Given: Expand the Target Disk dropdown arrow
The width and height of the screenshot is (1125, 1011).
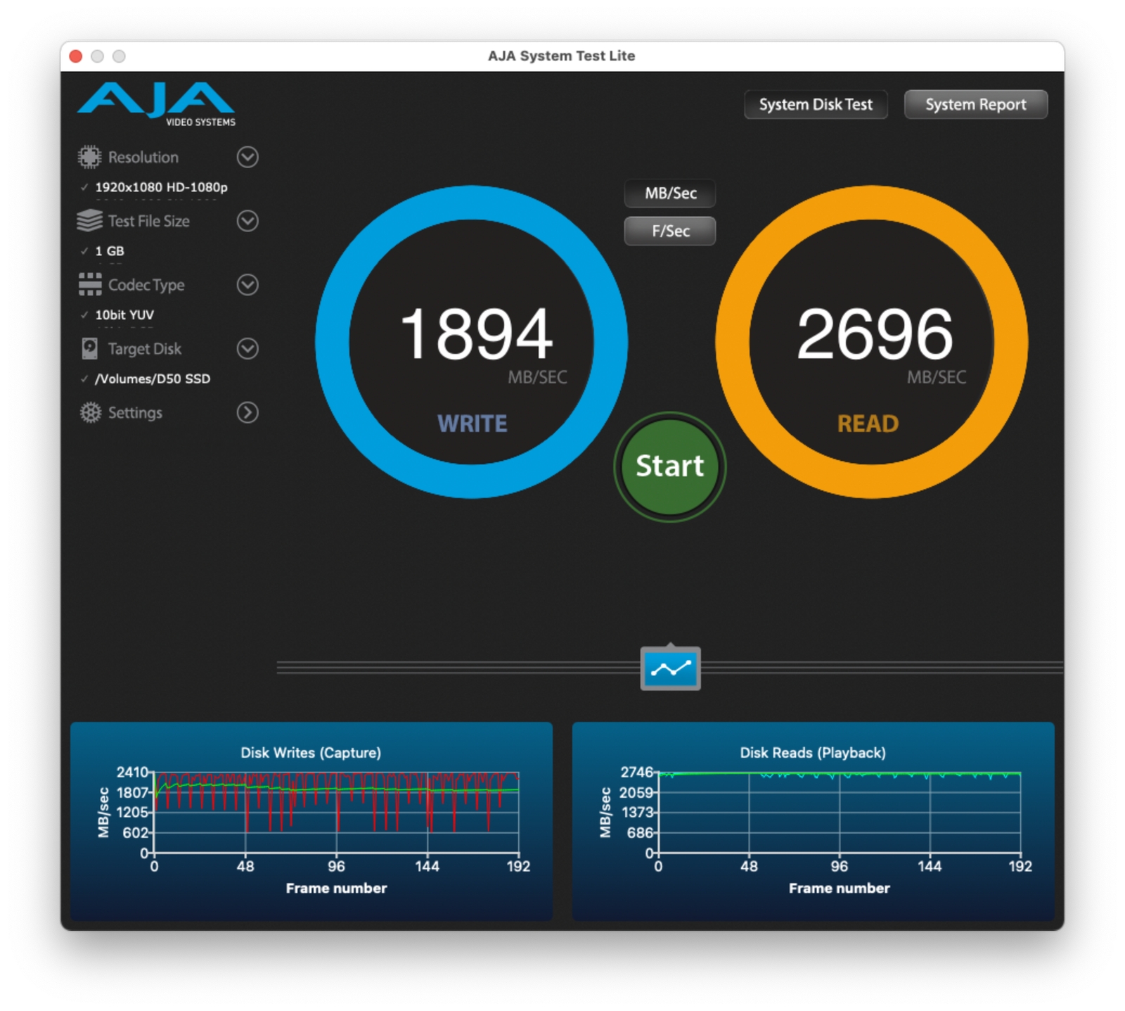Looking at the screenshot, I should point(247,348).
